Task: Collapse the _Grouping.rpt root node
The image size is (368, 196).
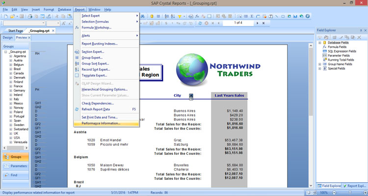Action: (x=5, y=52)
